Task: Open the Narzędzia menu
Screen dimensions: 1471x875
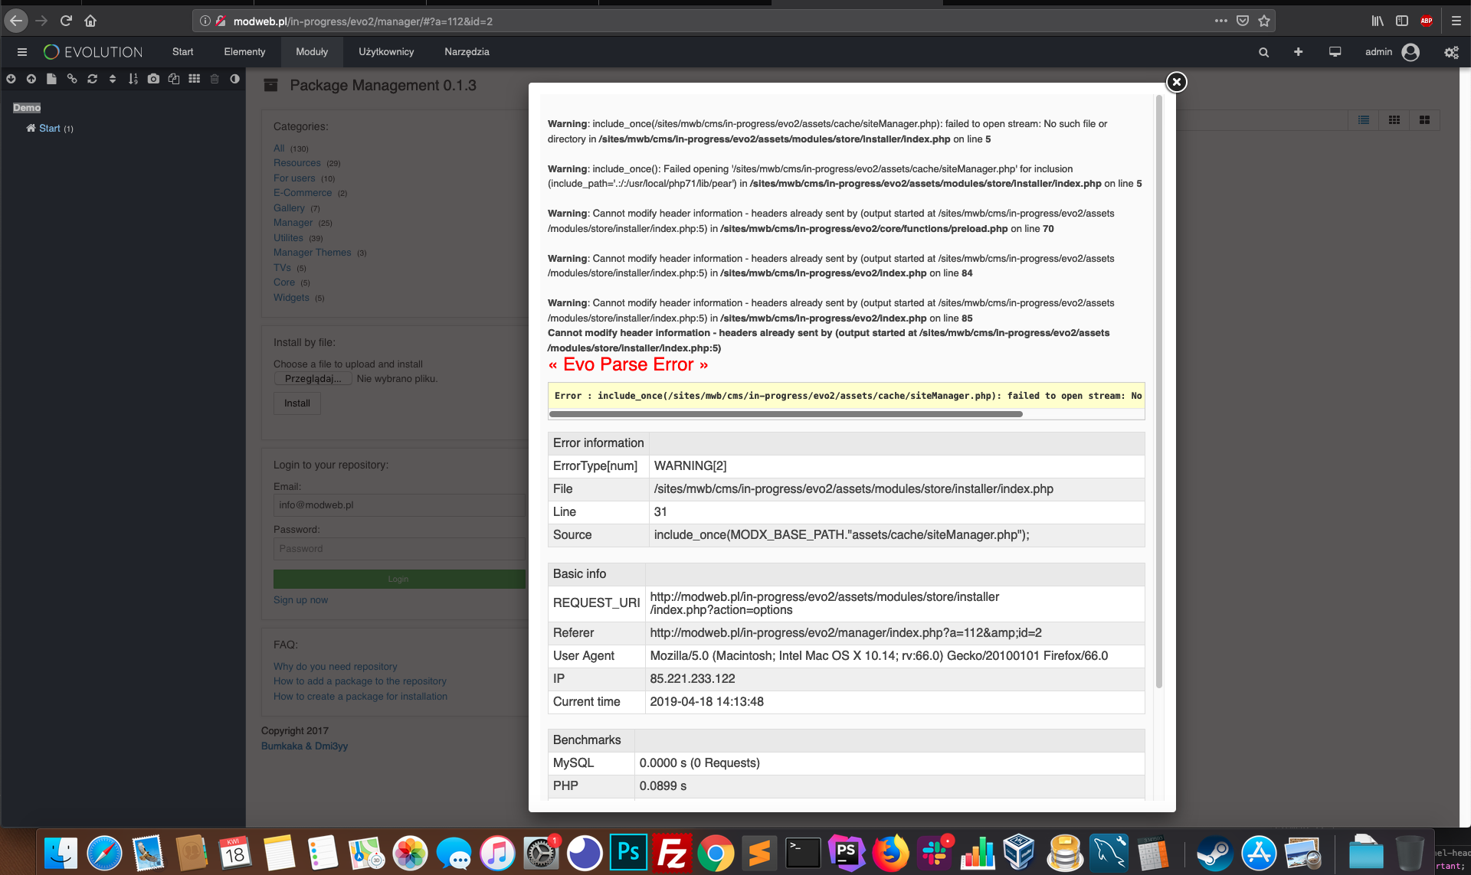Action: pyautogui.click(x=467, y=51)
